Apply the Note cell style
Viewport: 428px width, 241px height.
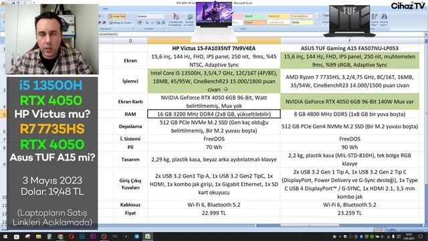click(x=302, y=22)
